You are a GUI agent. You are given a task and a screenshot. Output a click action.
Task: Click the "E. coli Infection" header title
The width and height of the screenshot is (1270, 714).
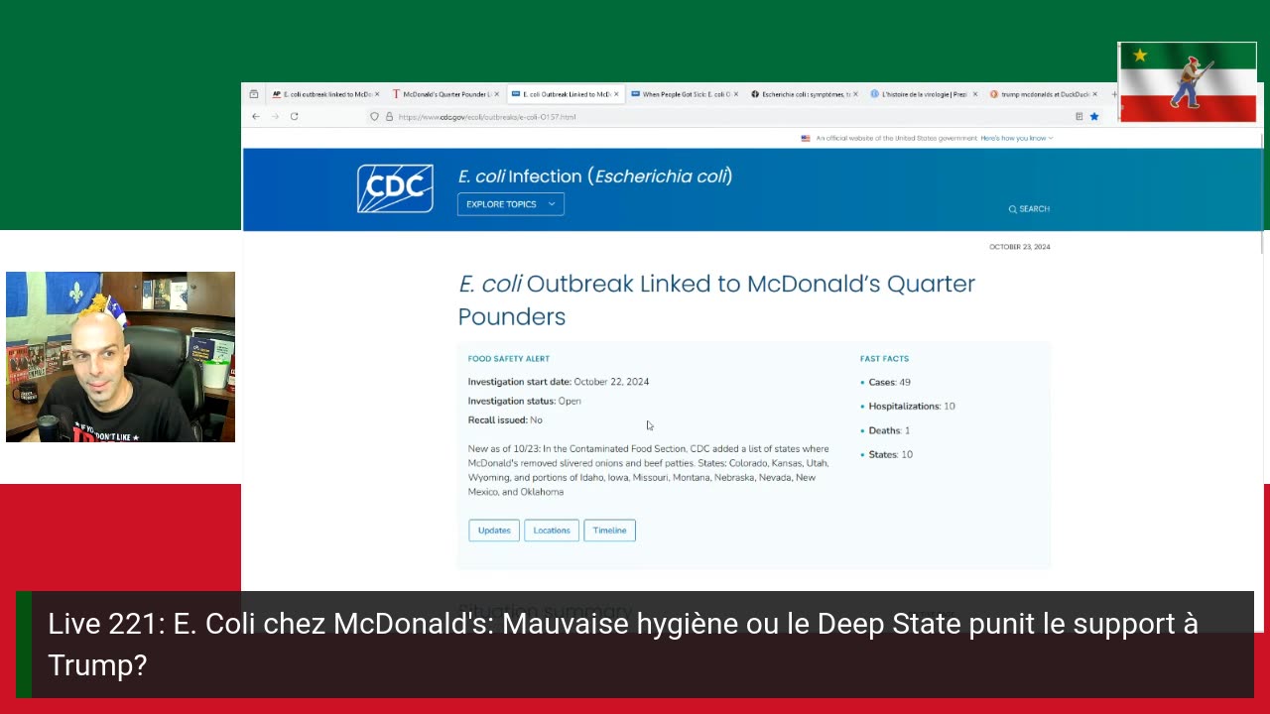point(595,177)
